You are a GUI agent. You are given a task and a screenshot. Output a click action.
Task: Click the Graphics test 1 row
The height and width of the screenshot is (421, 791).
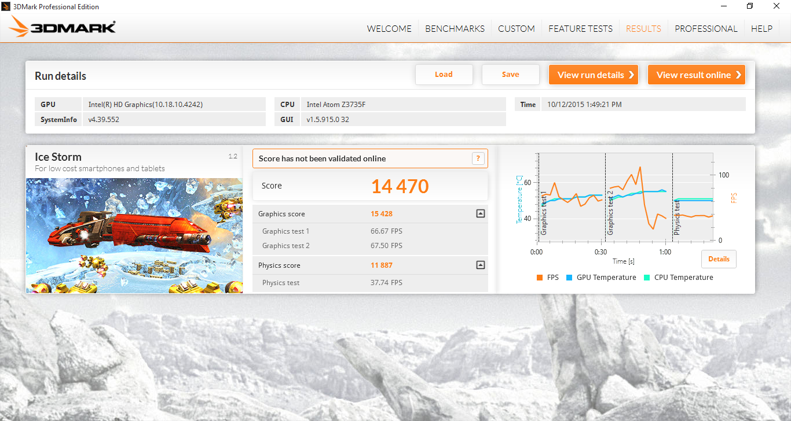point(371,231)
